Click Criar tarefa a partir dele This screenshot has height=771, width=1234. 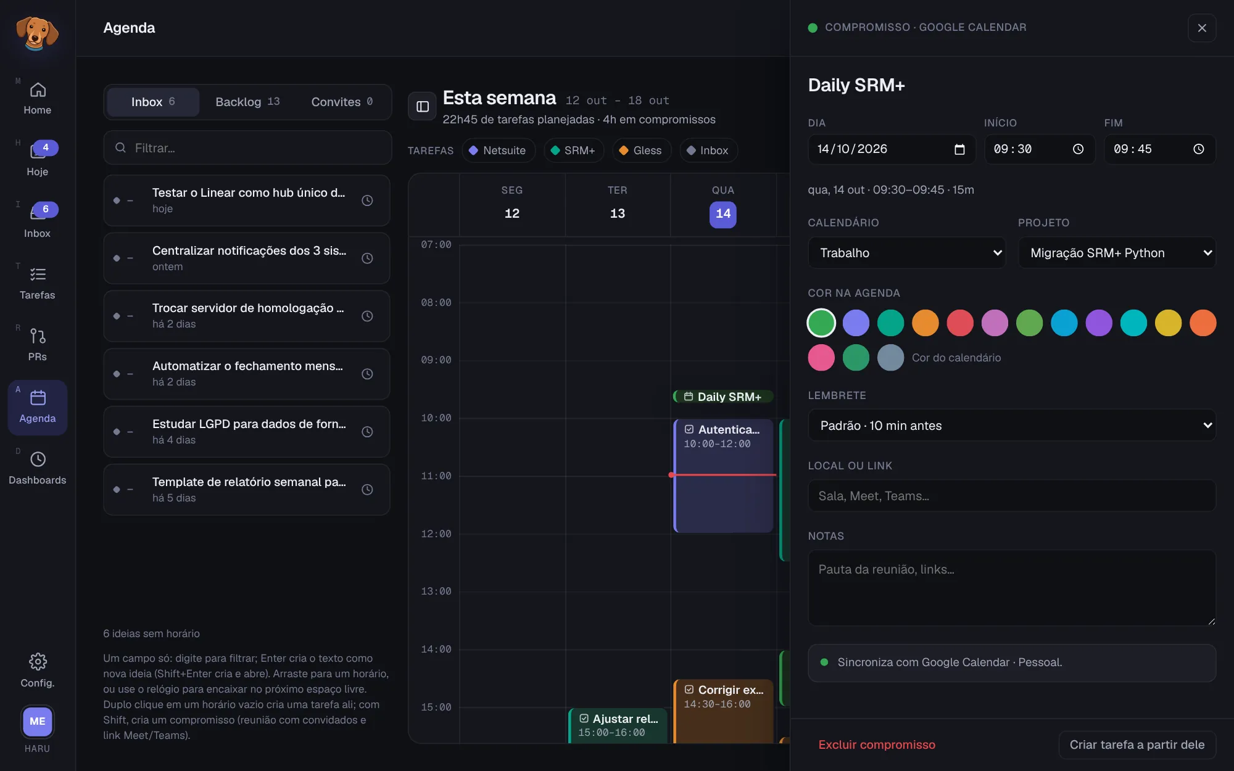coord(1137,744)
